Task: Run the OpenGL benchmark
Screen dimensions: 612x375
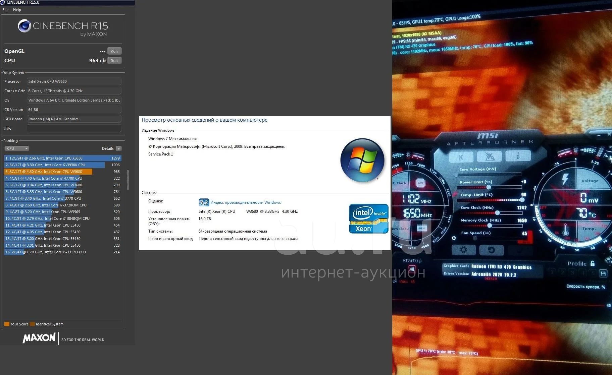Action: 114,51
